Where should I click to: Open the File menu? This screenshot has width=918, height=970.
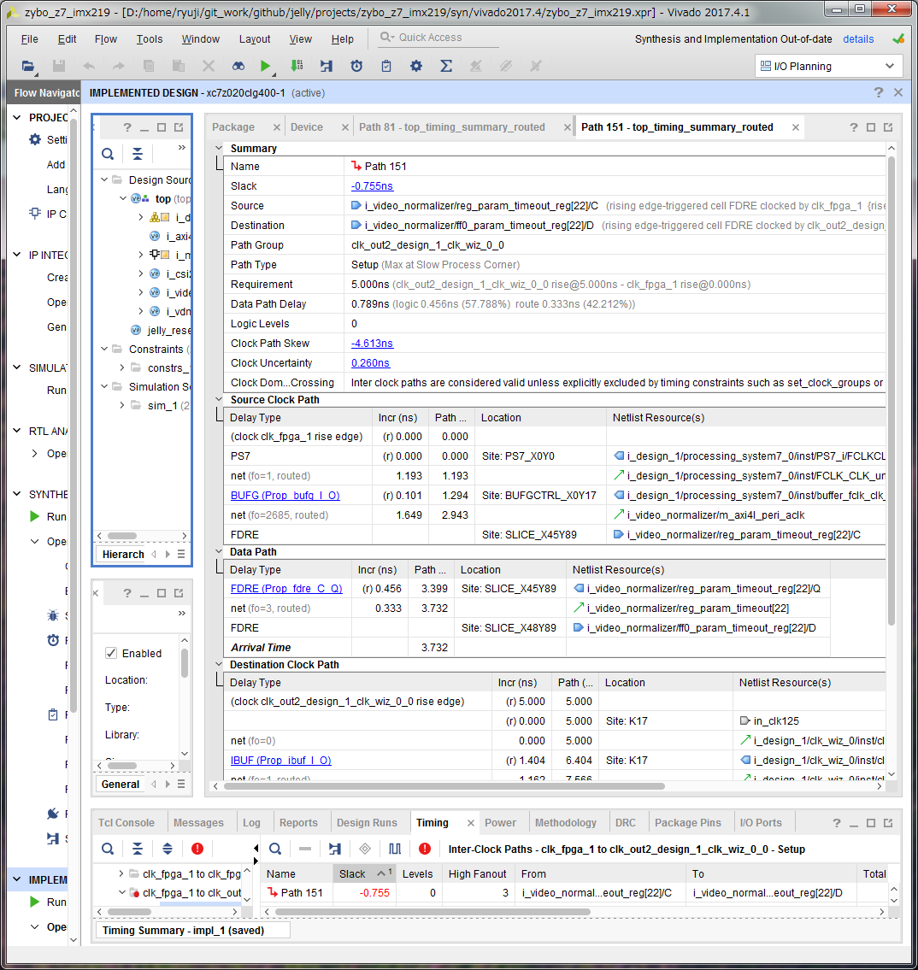[x=29, y=39]
